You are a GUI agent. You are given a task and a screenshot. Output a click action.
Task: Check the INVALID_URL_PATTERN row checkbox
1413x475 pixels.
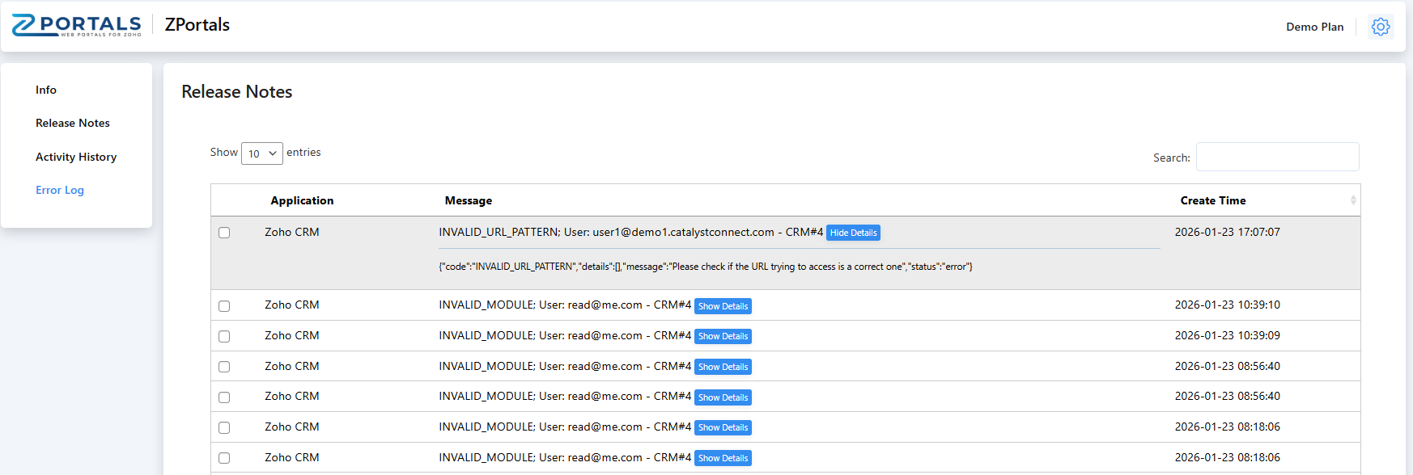(224, 233)
